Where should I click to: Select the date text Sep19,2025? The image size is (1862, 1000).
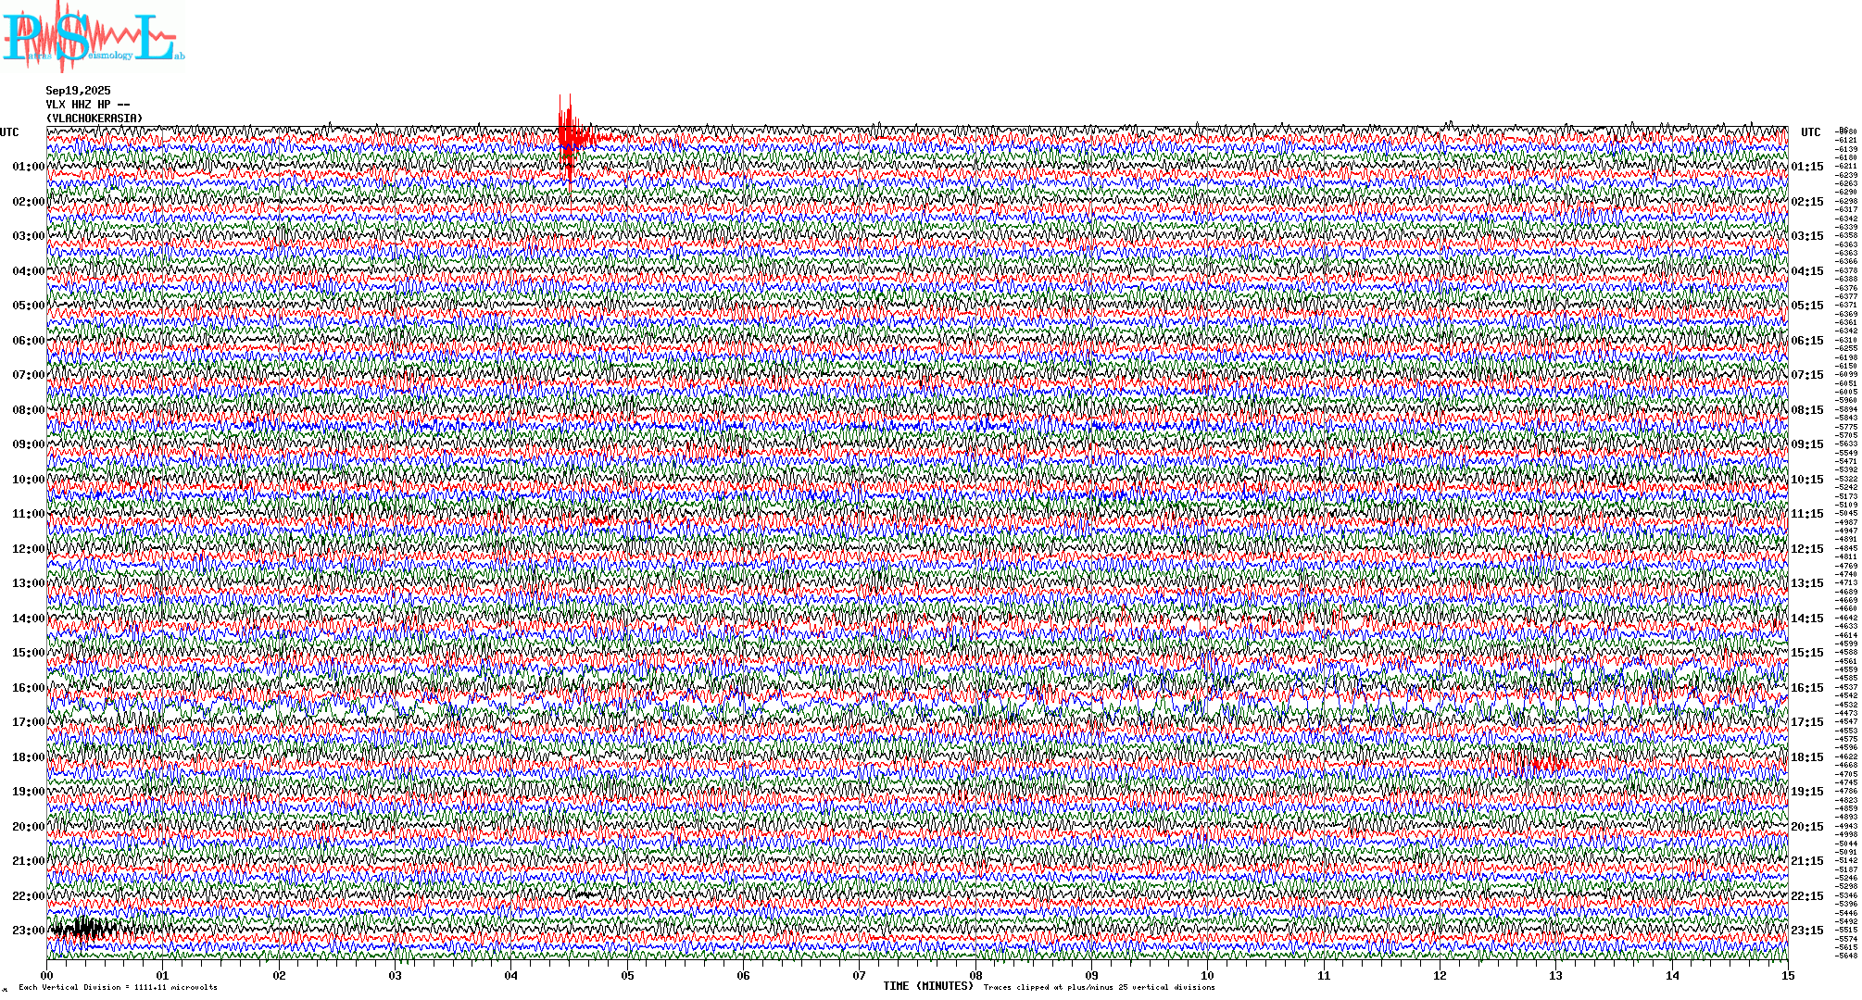78,91
